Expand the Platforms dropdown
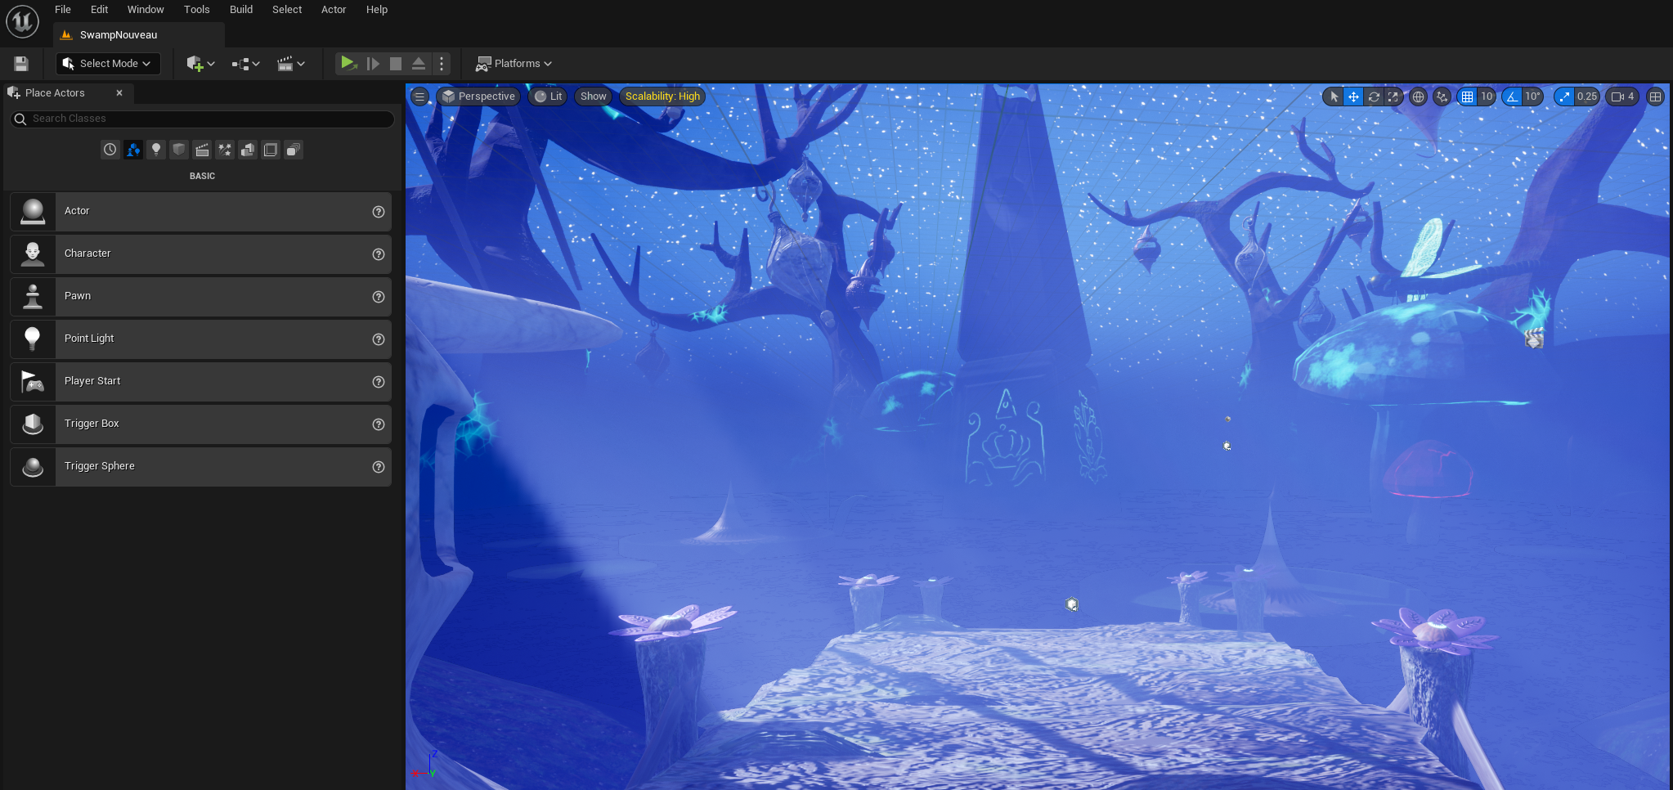1673x790 pixels. [513, 63]
